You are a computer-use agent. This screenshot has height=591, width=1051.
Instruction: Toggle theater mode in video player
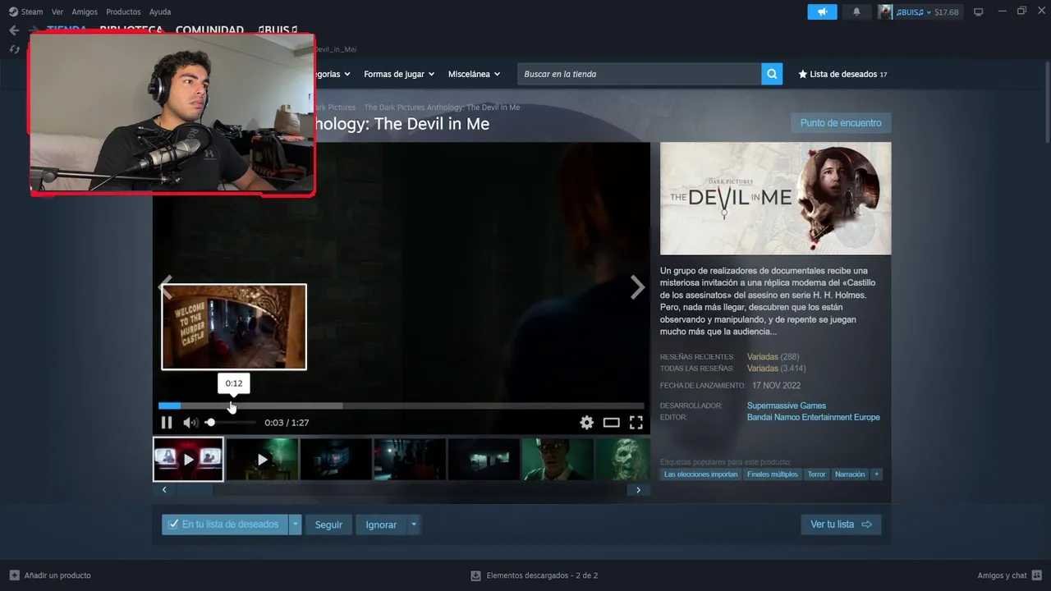pyautogui.click(x=611, y=423)
